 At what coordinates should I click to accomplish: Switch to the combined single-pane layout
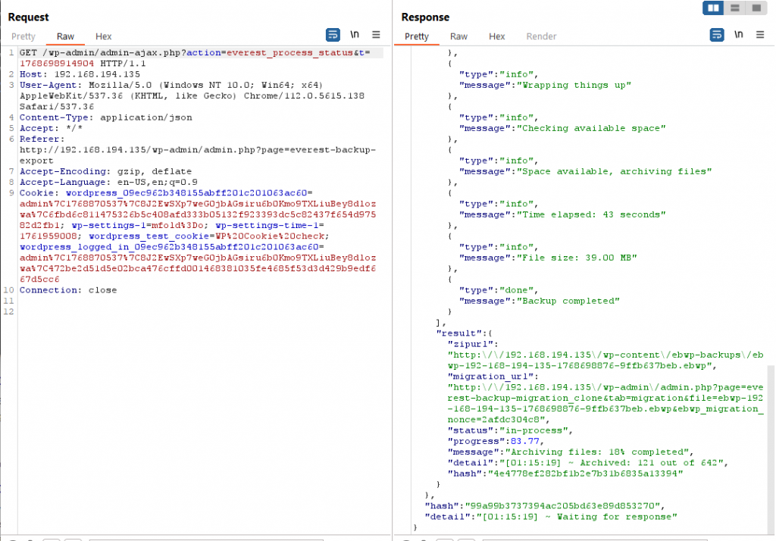tap(756, 8)
